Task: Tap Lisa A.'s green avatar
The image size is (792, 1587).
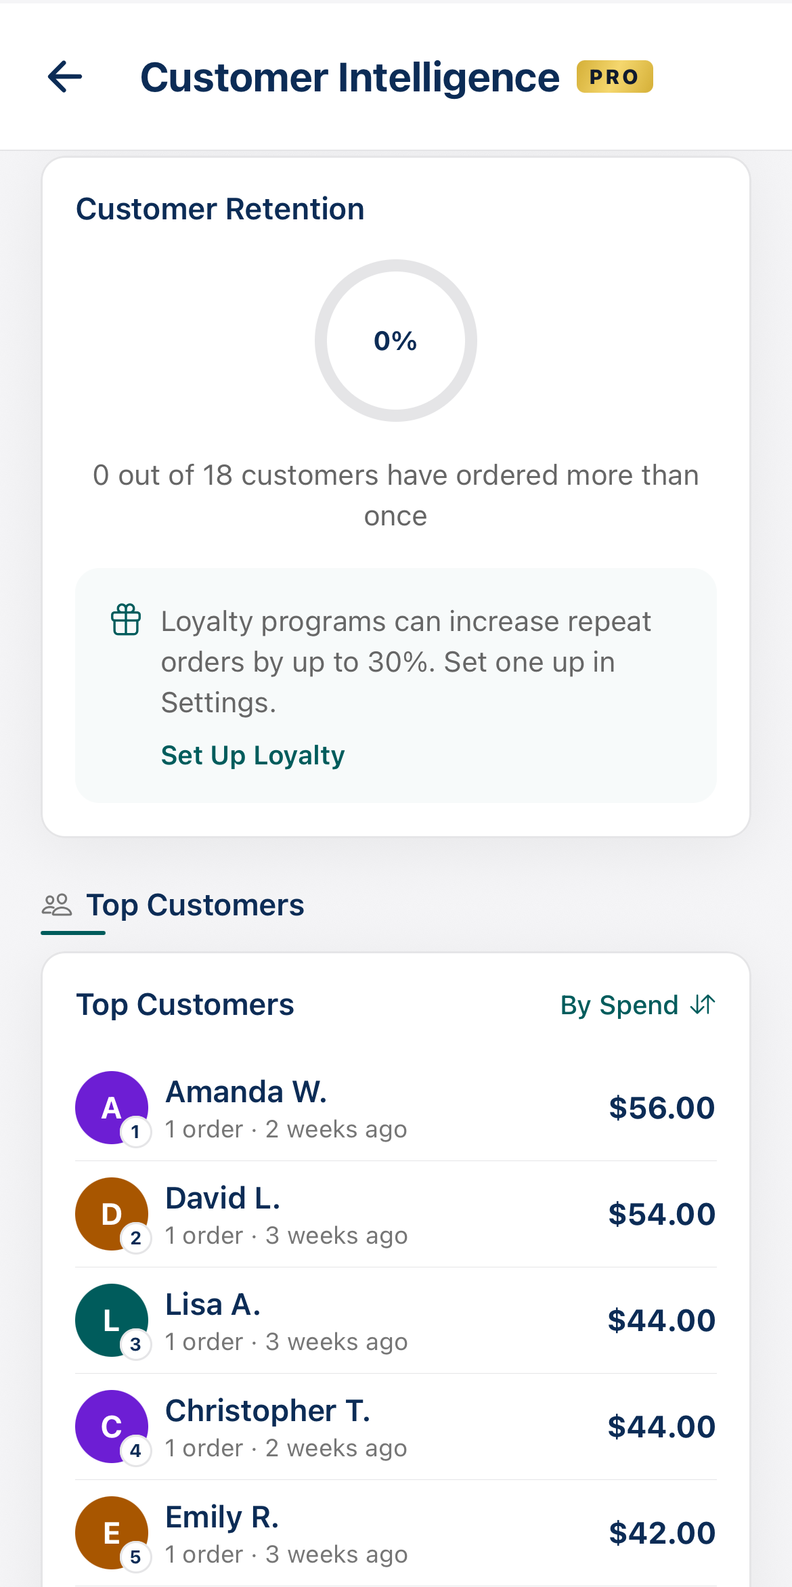Action: (x=112, y=1320)
